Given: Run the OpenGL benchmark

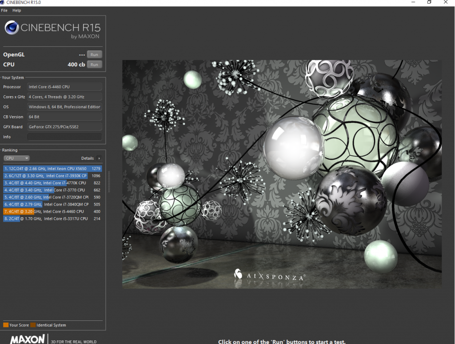Looking at the screenshot, I should tap(94, 54).
